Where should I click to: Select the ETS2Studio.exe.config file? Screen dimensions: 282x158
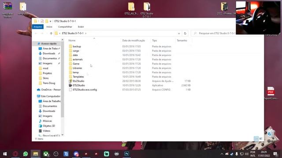85,90
